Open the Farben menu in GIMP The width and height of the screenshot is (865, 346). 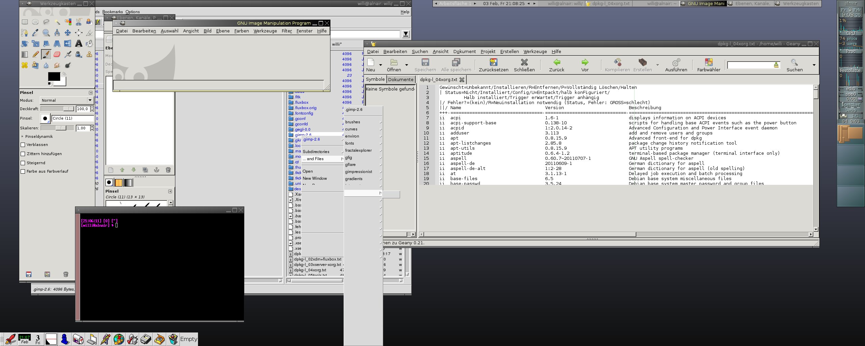coord(242,31)
